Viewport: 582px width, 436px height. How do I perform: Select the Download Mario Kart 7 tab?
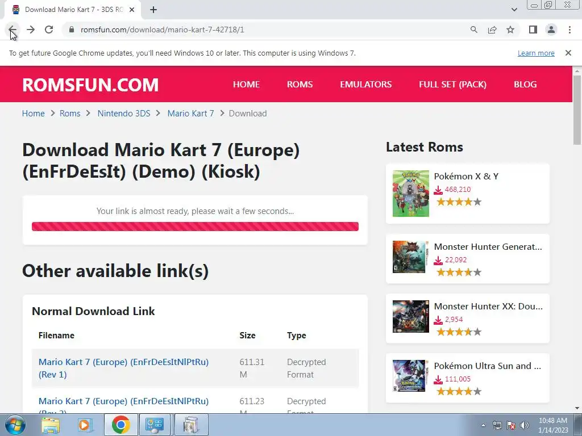72,10
